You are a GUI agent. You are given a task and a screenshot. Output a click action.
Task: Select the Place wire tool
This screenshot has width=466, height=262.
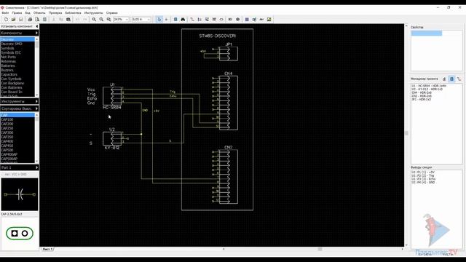tap(192, 20)
